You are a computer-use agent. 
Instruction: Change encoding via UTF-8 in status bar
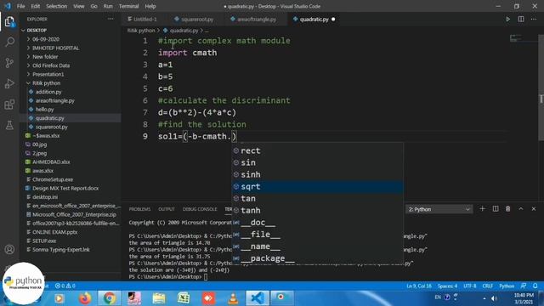tap(470, 286)
